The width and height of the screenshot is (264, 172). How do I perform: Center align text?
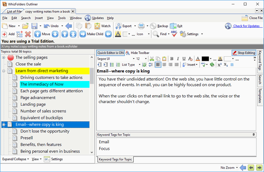164,65
